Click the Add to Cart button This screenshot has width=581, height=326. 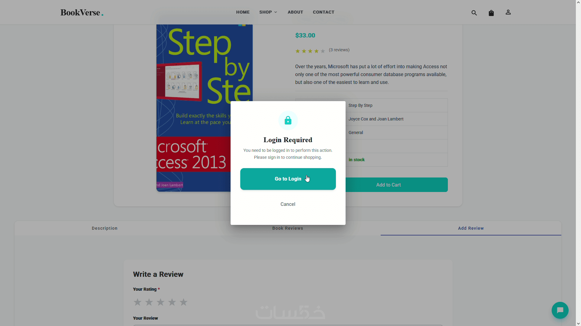388,185
